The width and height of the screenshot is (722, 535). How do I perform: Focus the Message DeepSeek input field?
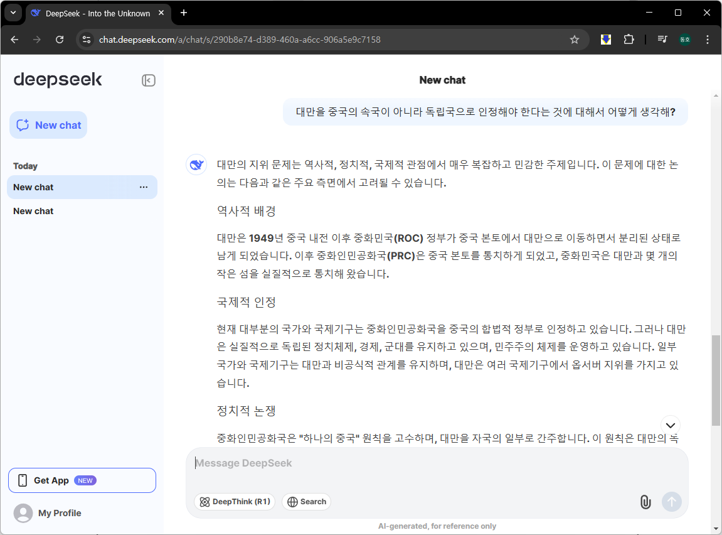[437, 463]
